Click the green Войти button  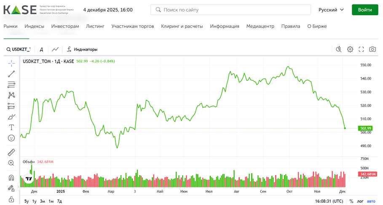click(x=364, y=10)
